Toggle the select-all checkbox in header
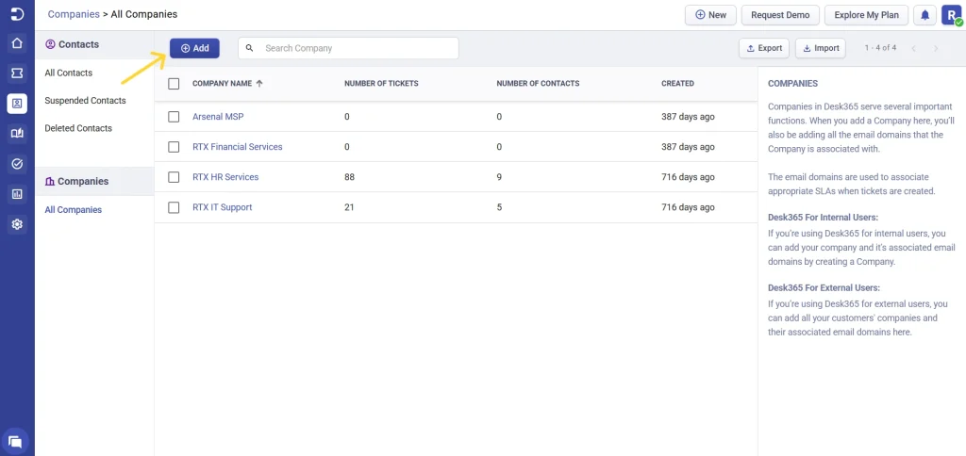Viewport: 966px width, 456px height. (x=174, y=84)
